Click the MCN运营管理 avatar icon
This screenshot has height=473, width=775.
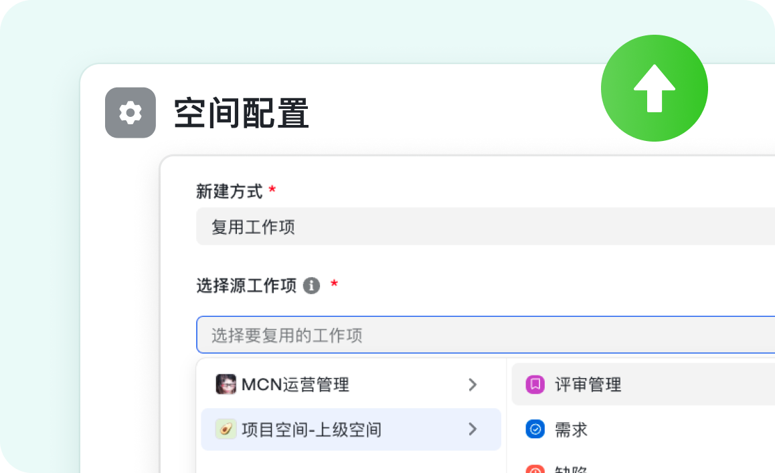[x=226, y=384]
